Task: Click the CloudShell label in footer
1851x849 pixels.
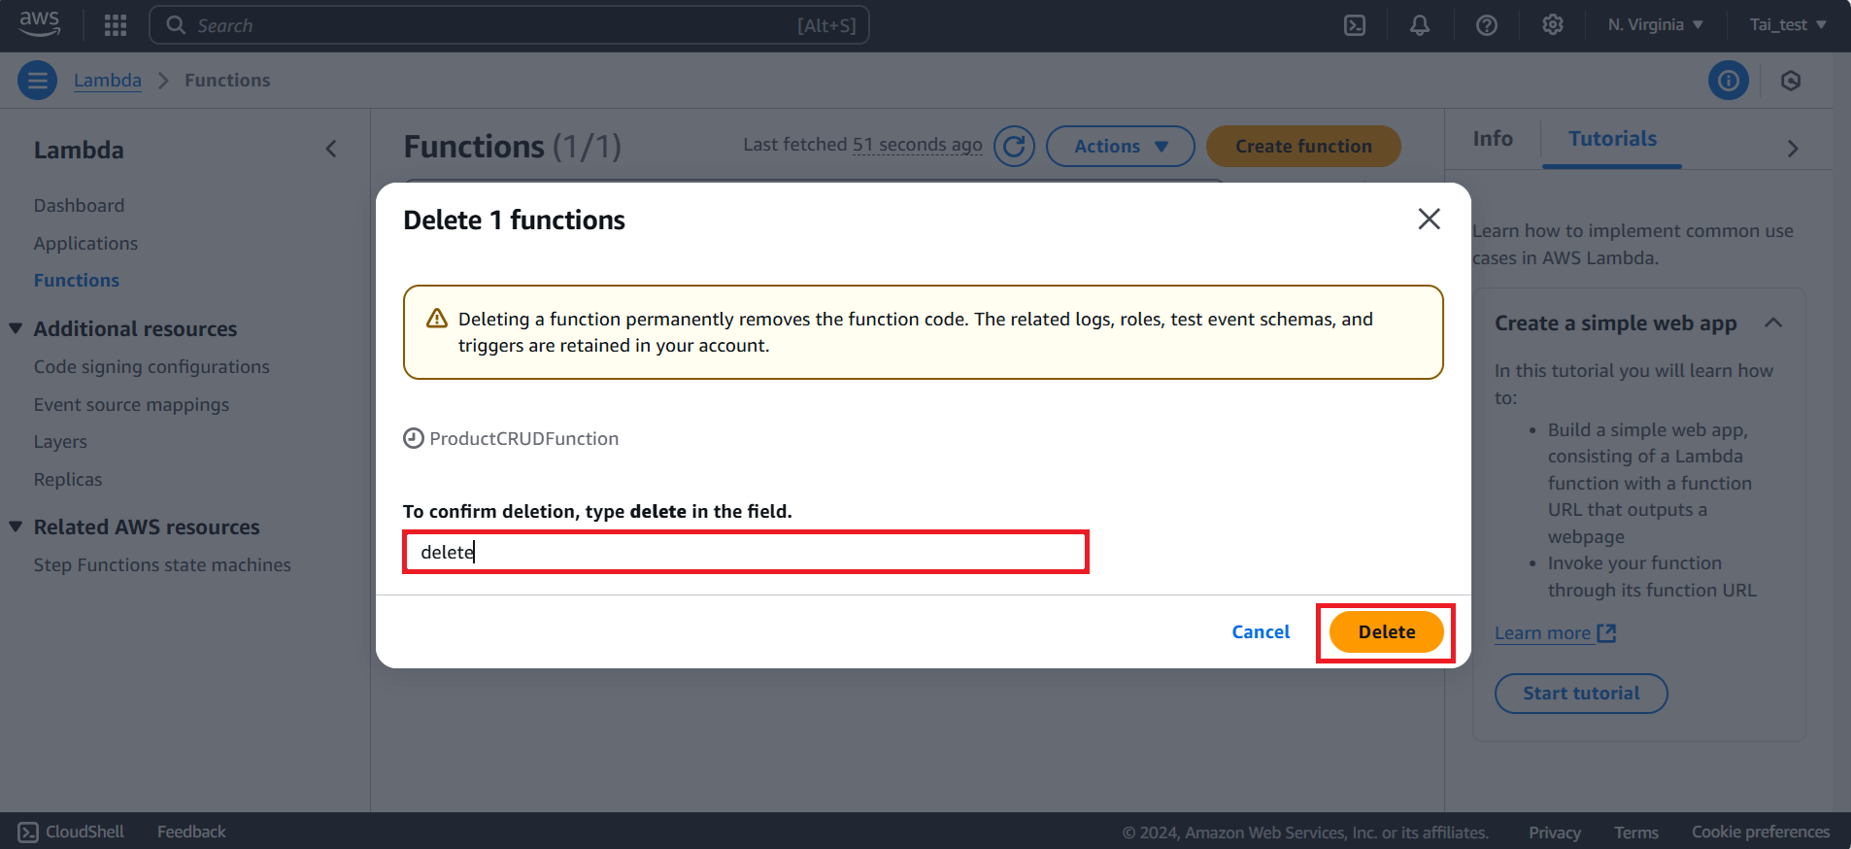Action: (x=84, y=832)
